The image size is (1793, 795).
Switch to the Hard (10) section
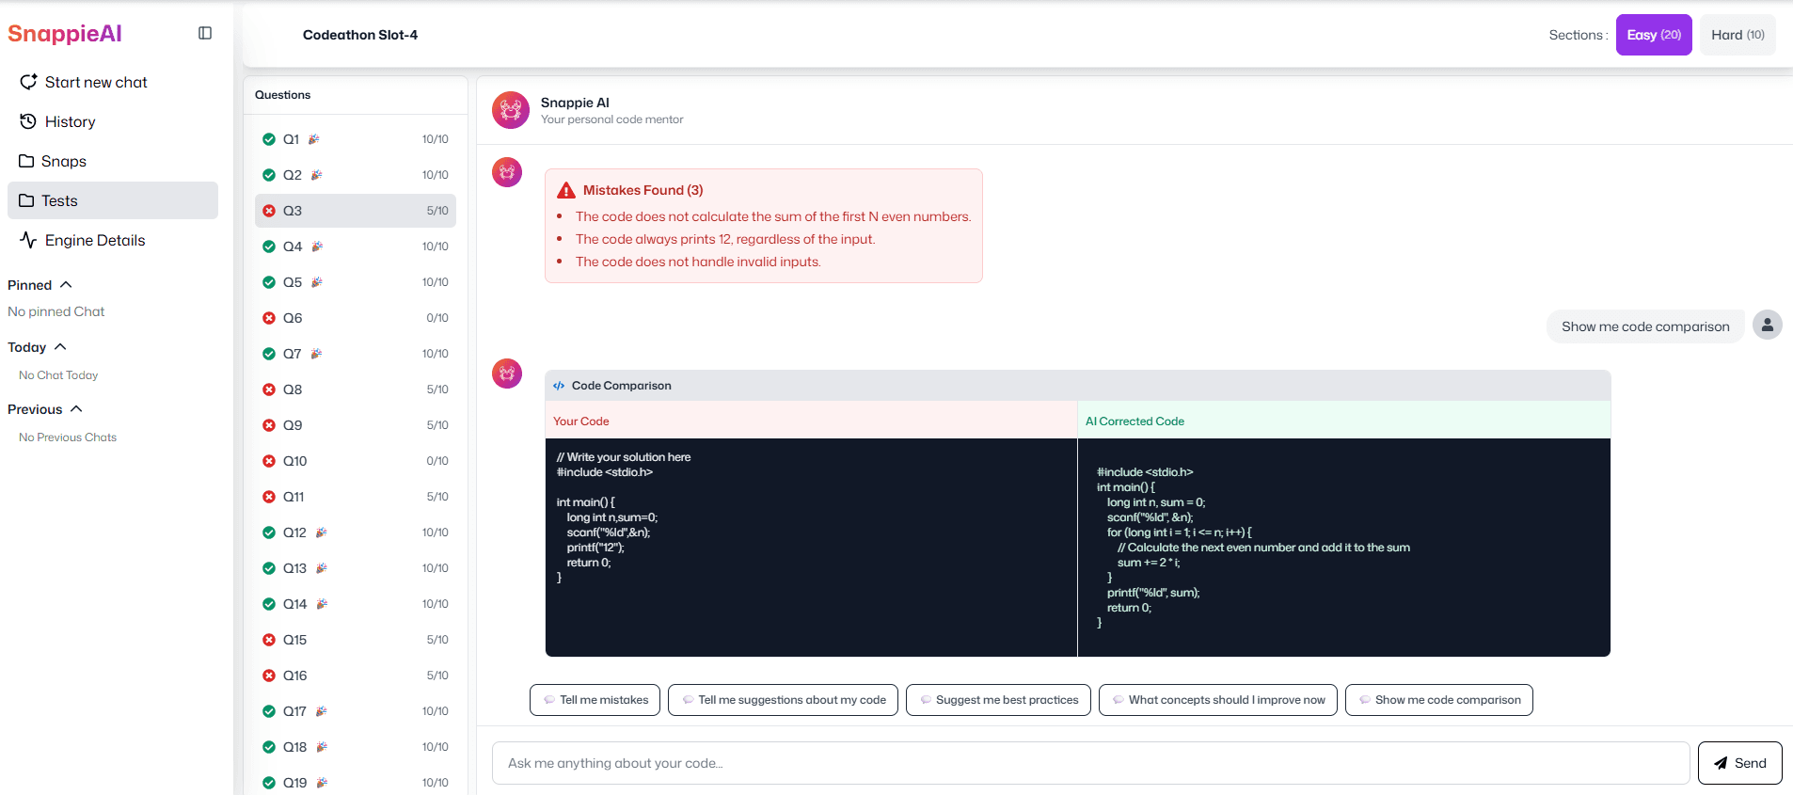1737,35
